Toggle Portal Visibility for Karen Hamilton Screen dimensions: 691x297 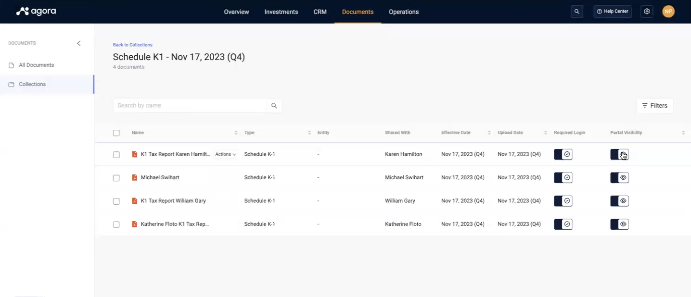[x=619, y=154]
